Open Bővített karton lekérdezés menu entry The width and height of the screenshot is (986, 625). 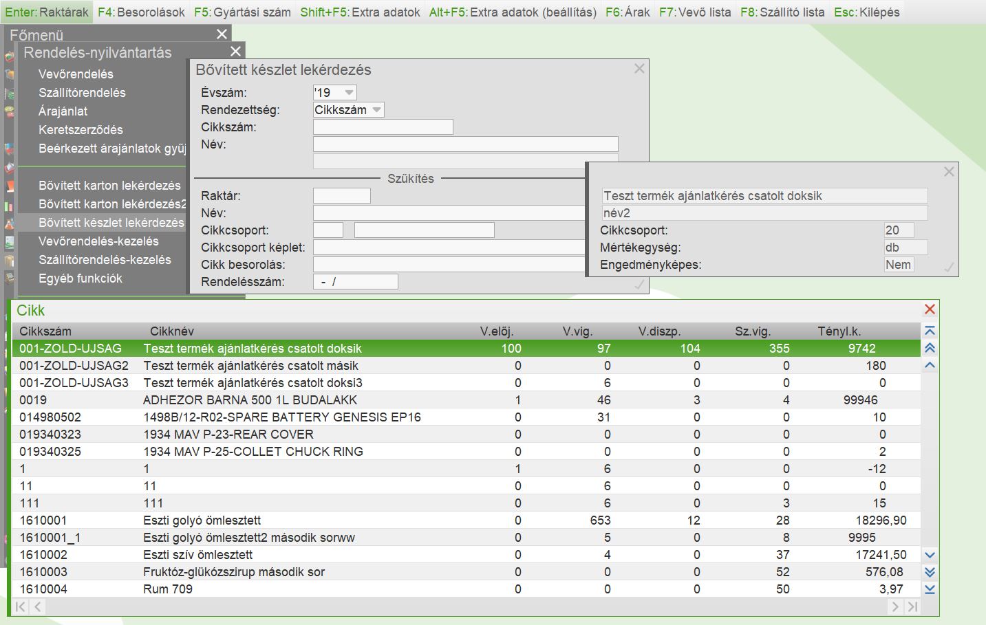(109, 186)
